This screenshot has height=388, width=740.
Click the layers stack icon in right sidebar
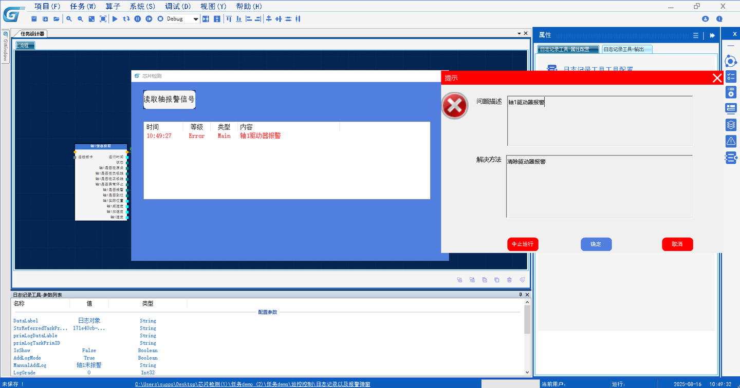coord(731,125)
